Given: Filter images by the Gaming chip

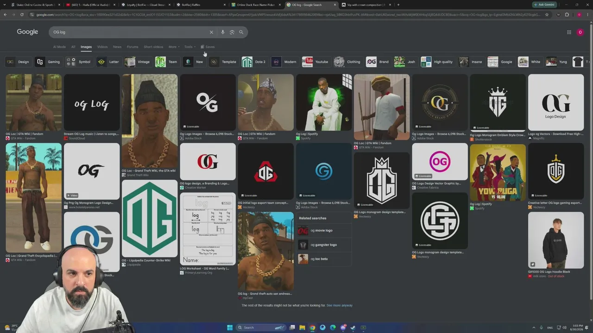Looking at the screenshot, I should 48,62.
